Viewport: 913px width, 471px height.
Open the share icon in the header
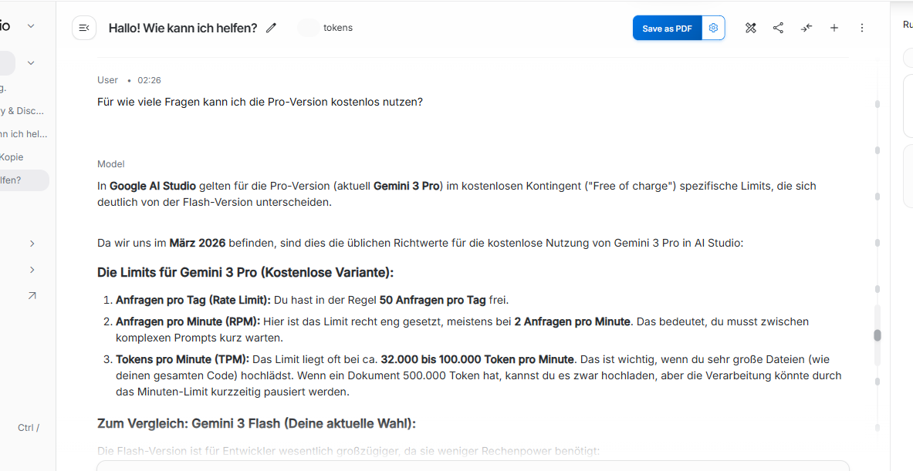point(778,28)
